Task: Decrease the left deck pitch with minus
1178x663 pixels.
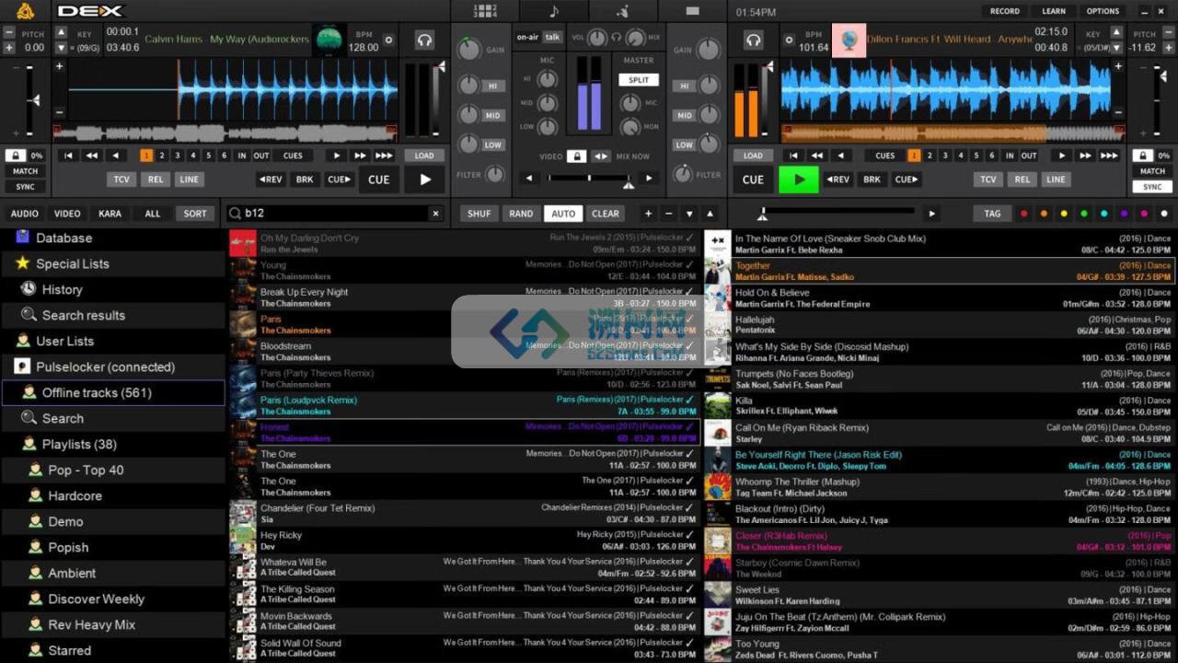Action: tap(9, 32)
